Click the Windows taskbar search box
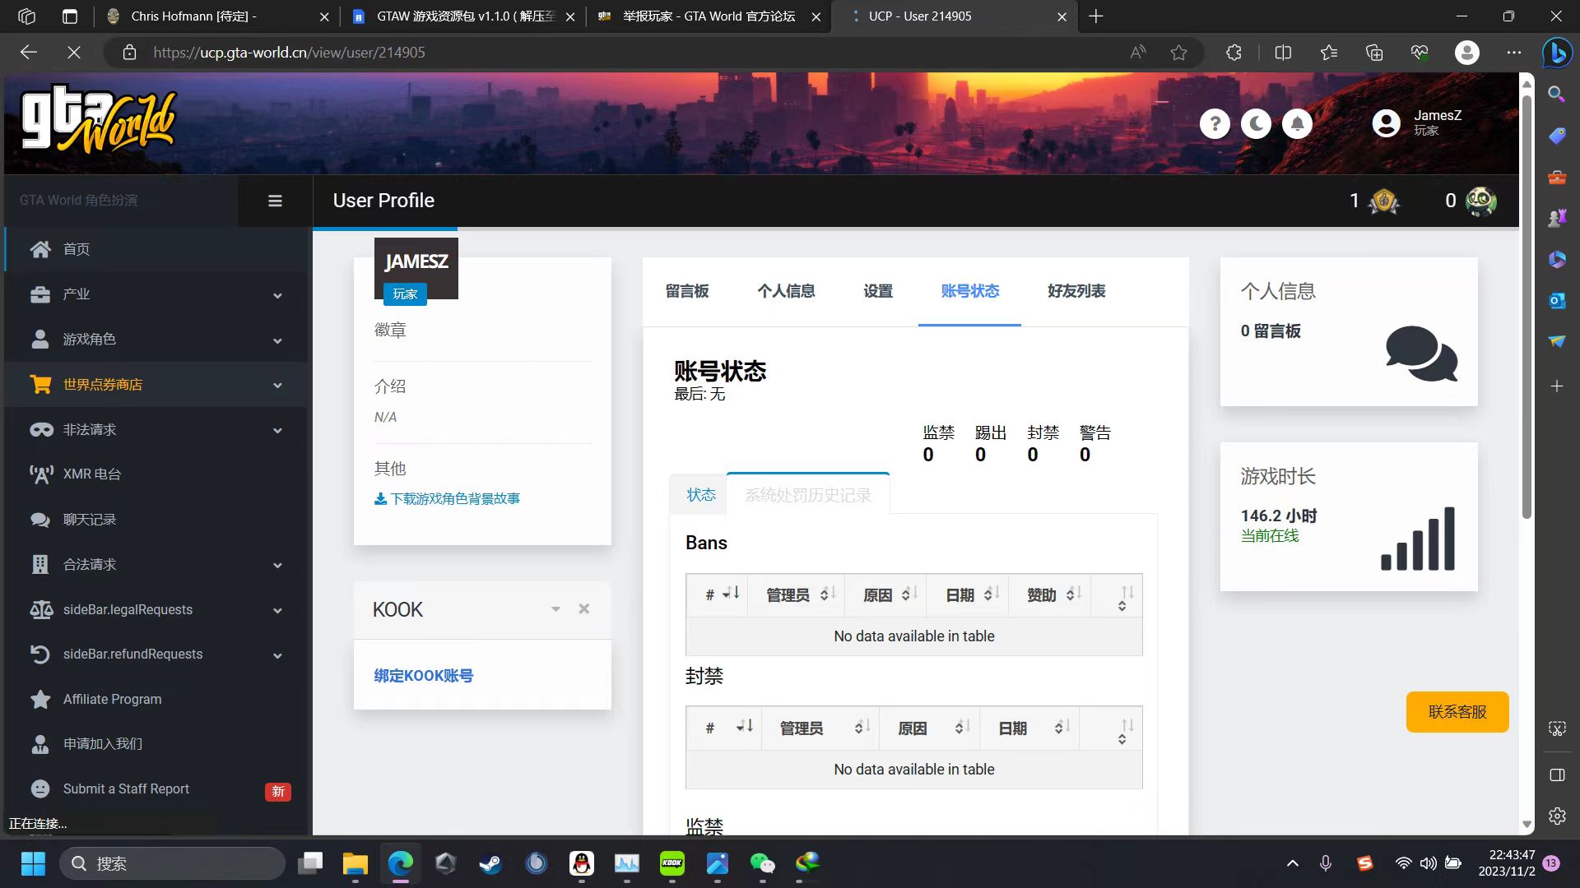 (x=173, y=863)
